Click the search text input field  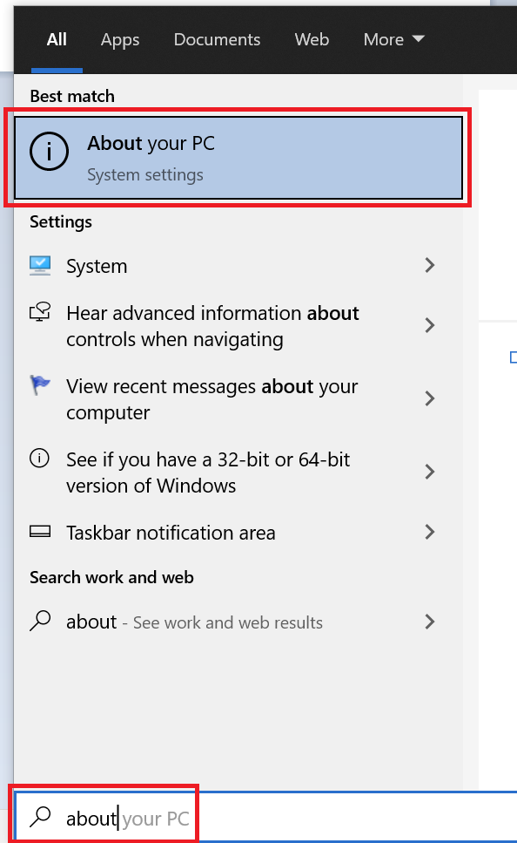pyautogui.click(x=131, y=816)
